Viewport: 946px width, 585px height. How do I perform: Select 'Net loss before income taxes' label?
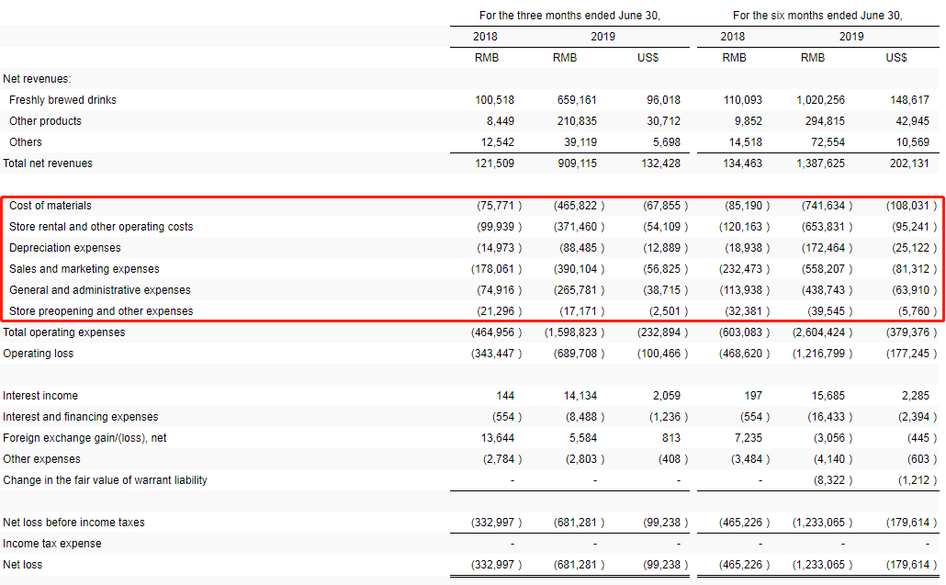(x=73, y=523)
